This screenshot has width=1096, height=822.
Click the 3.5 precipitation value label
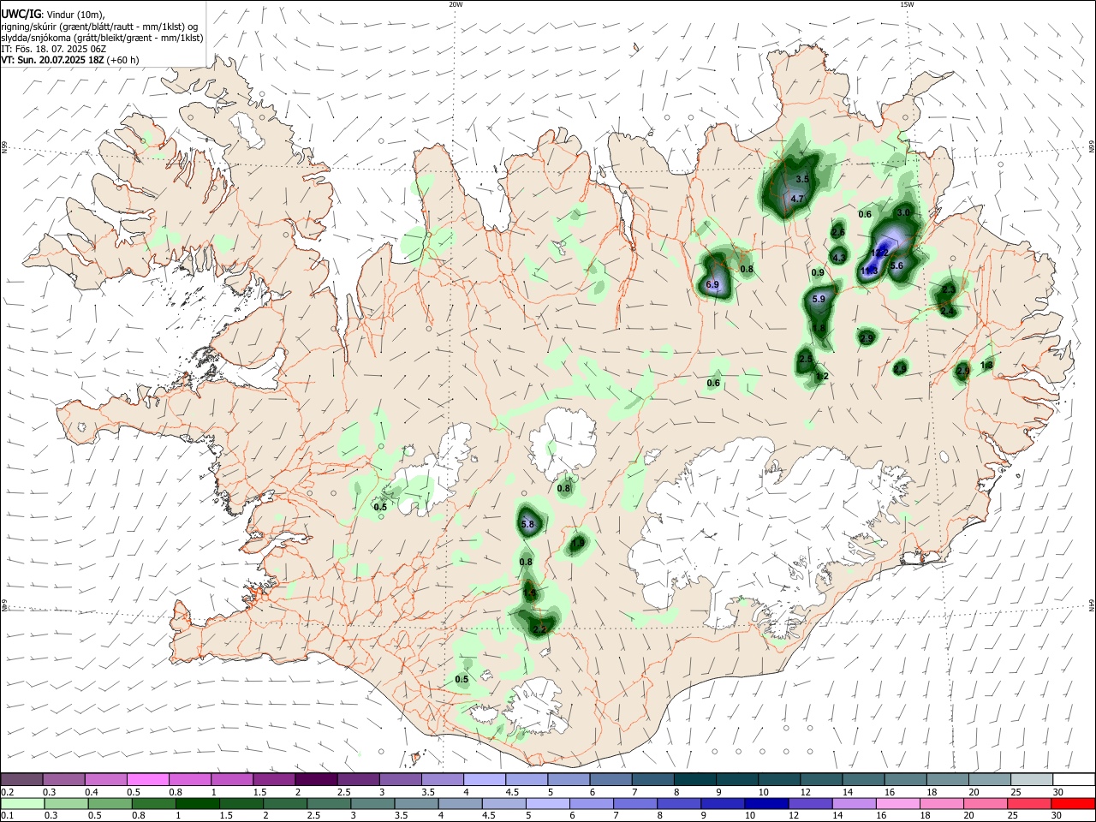coord(802,179)
